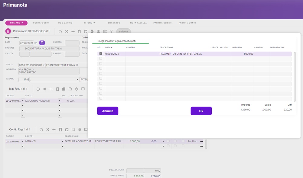The image size is (303, 178).
Task: Click the X delete icon in Iva toolbar
Action: 45,89
